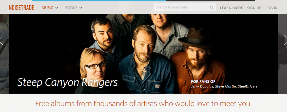Open the LEARN MORE link
Viewport: 287px width, 112px height.
point(231,8)
